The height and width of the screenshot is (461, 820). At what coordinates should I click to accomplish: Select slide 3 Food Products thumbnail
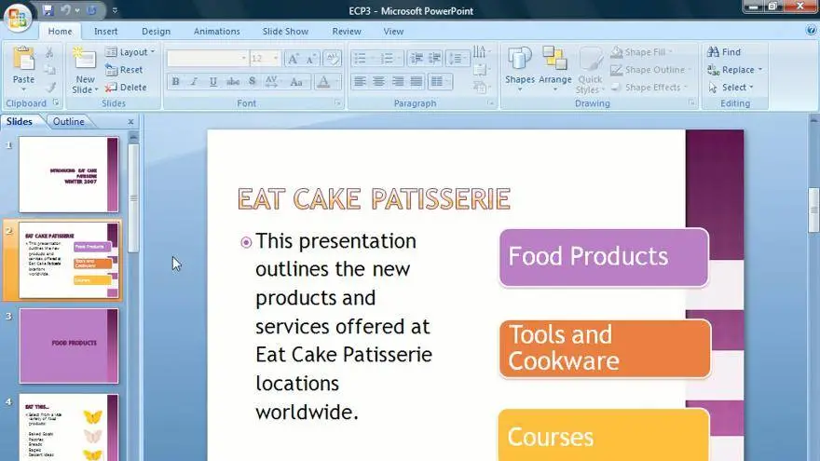tap(69, 346)
